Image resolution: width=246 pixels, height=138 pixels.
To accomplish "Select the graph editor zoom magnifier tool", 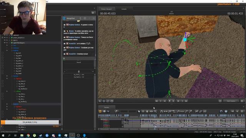I will tap(155, 111).
